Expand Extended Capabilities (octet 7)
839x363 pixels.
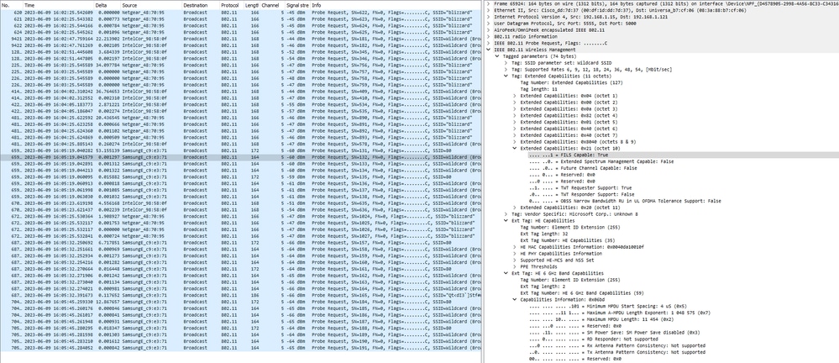(x=516, y=135)
